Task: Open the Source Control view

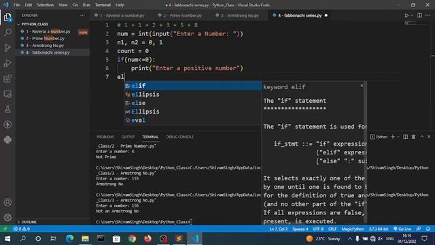Action: [x=7, y=48]
